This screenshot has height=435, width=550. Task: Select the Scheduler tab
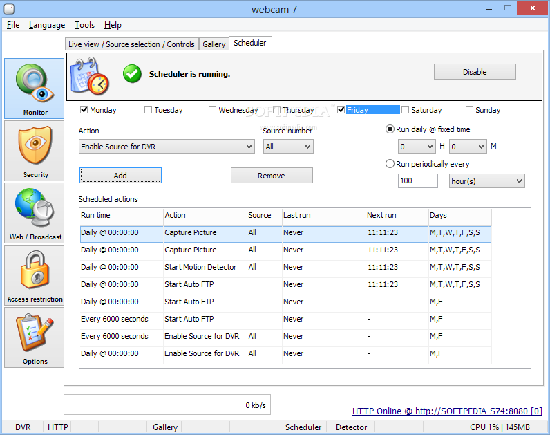(x=250, y=43)
